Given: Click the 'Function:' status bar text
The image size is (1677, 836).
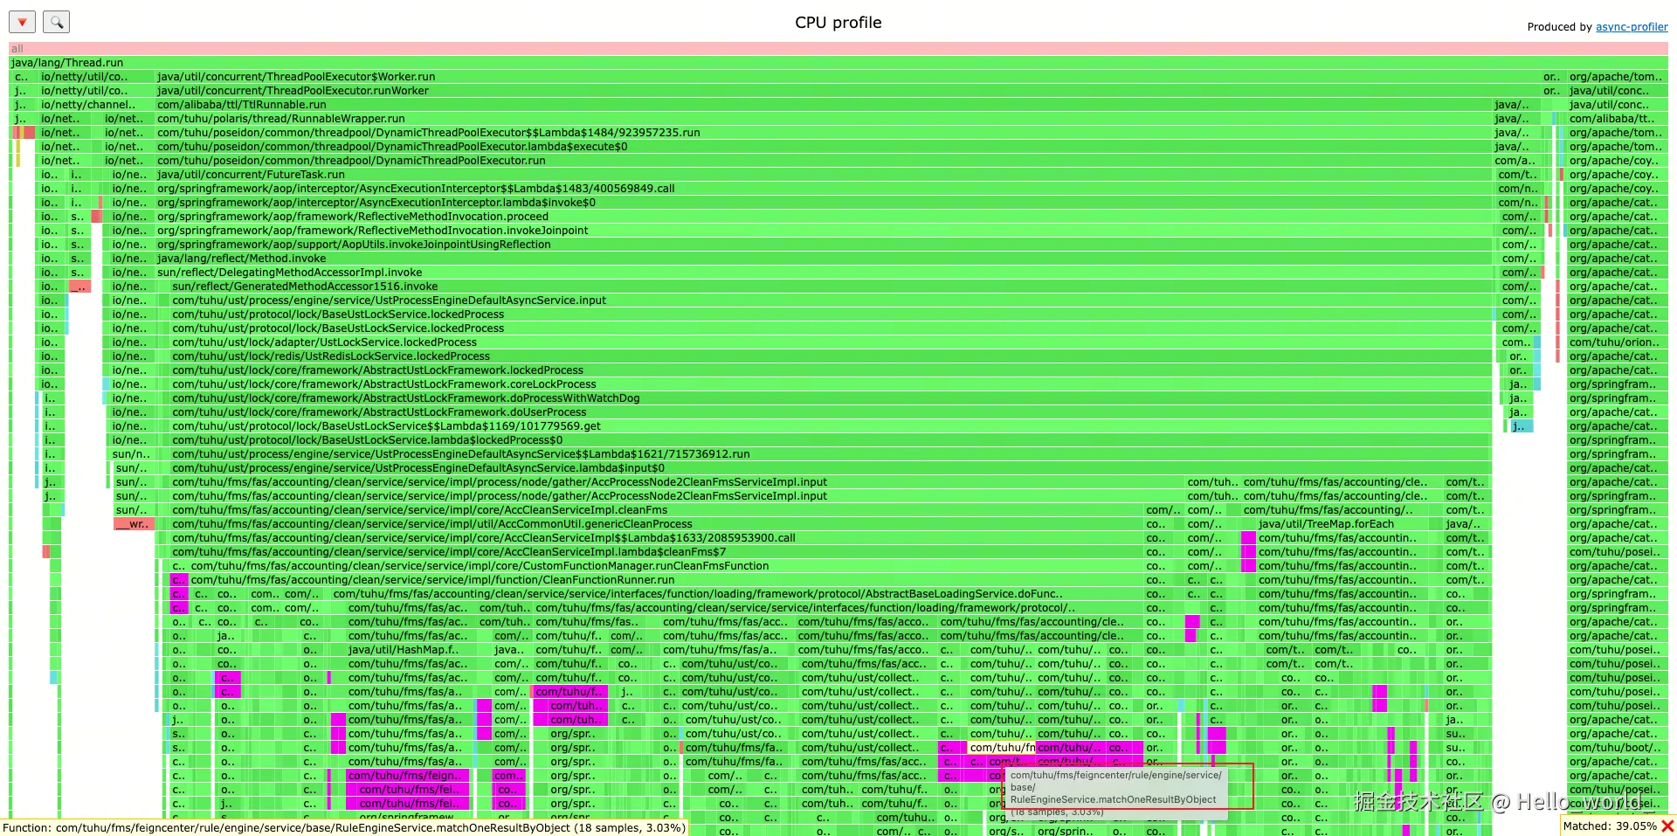Looking at the screenshot, I should (x=344, y=827).
